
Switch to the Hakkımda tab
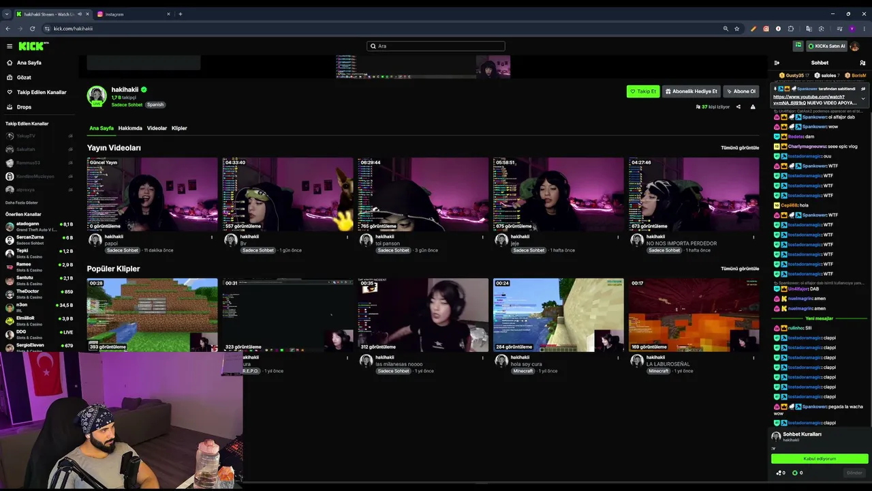click(x=130, y=128)
